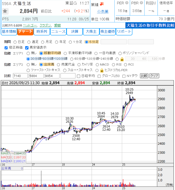The height and width of the screenshot is (190, 175).
Task: Open the ペットゴー related stock link
Action: (30, 25)
